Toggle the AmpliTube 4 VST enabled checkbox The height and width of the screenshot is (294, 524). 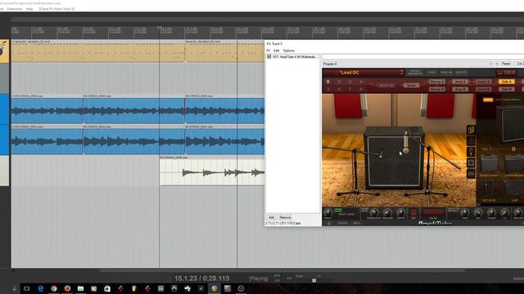tap(269, 57)
